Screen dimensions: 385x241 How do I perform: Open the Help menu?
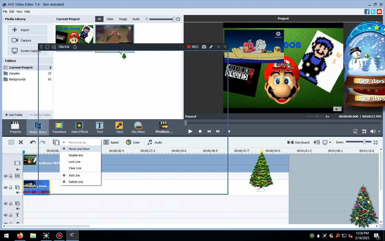pos(27,12)
